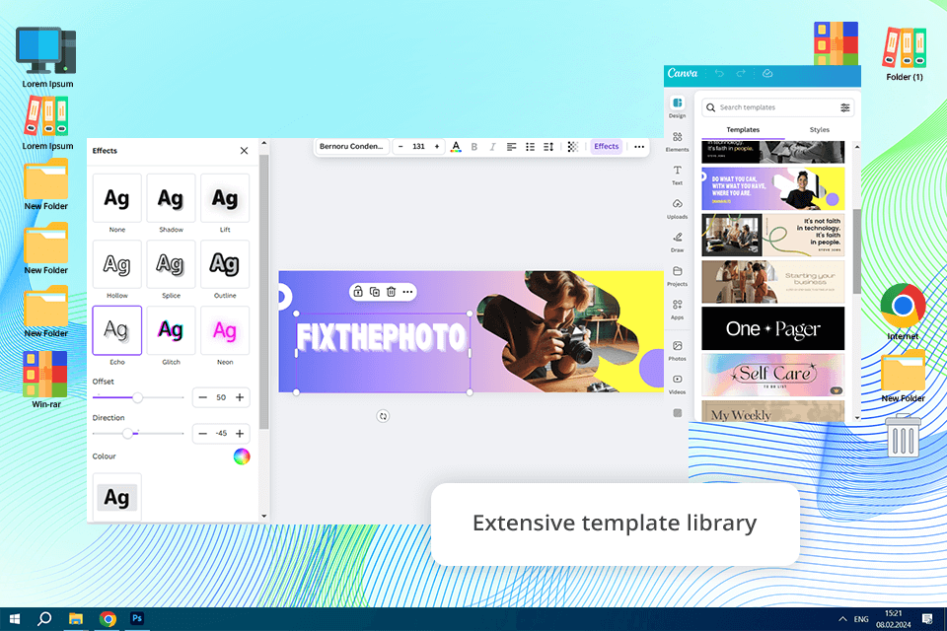Open ellipsis menu above selected text

click(x=407, y=292)
